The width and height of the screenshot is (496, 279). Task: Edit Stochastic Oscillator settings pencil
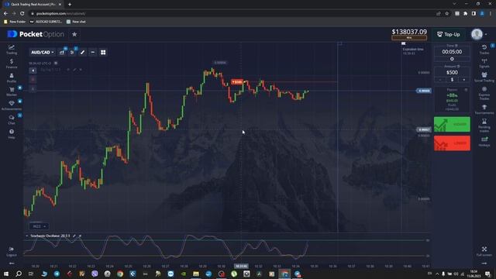(74, 236)
